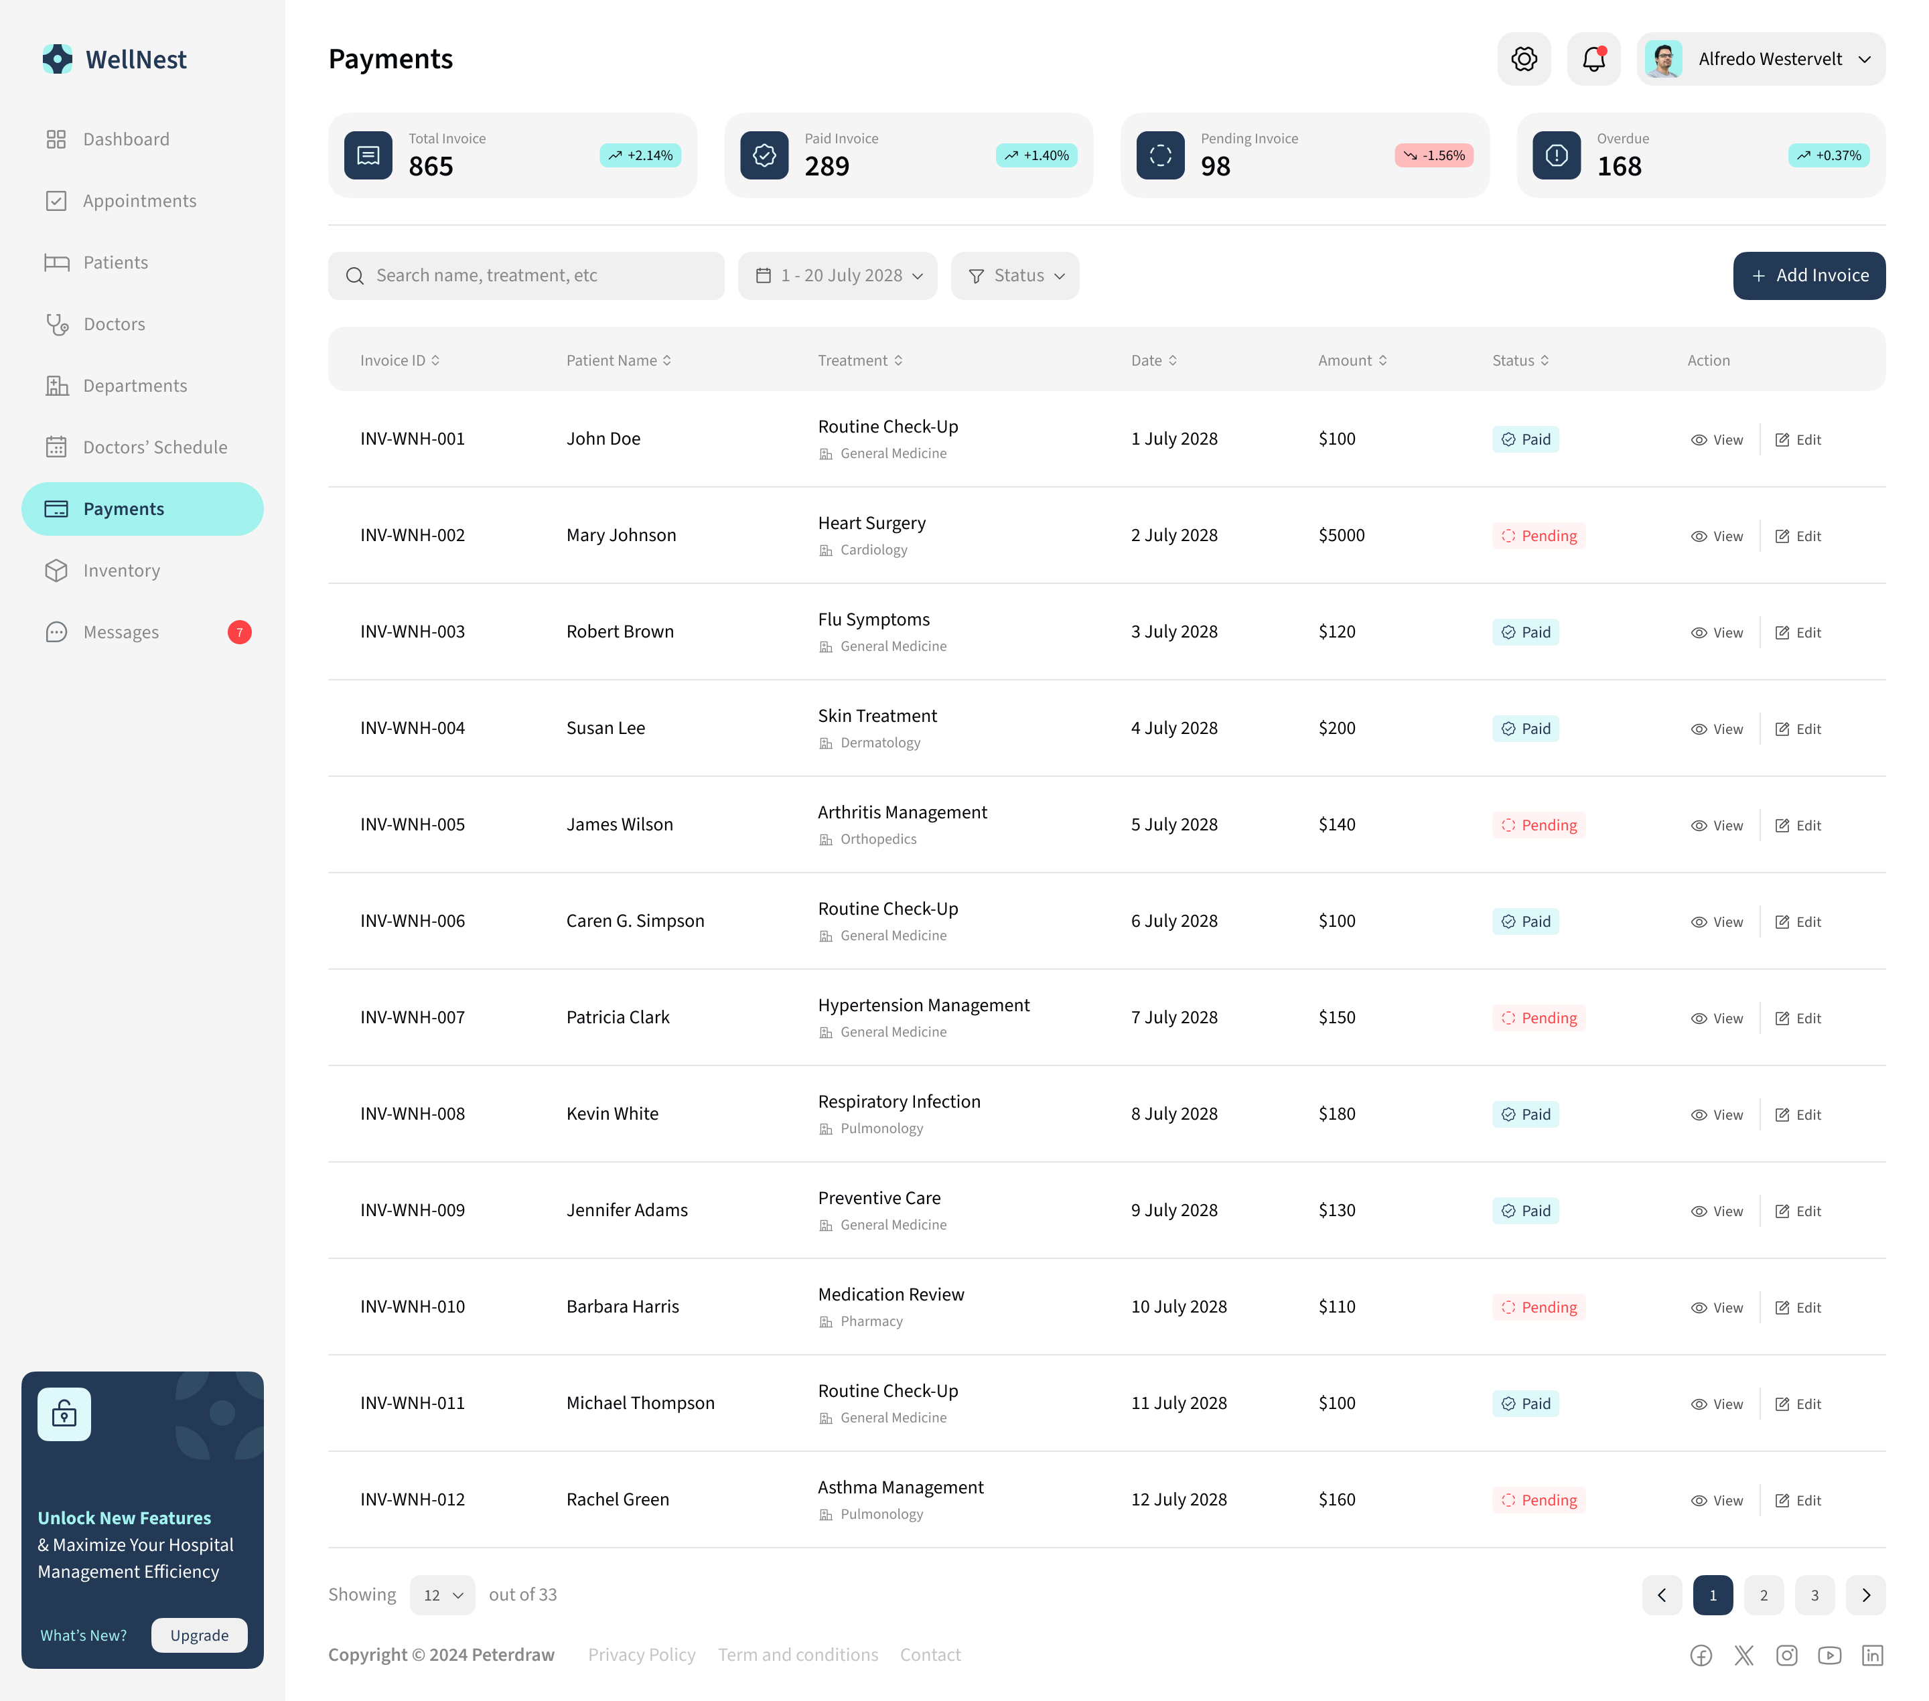
Task: Open the Doctors' Schedule page
Action: tap(155, 446)
